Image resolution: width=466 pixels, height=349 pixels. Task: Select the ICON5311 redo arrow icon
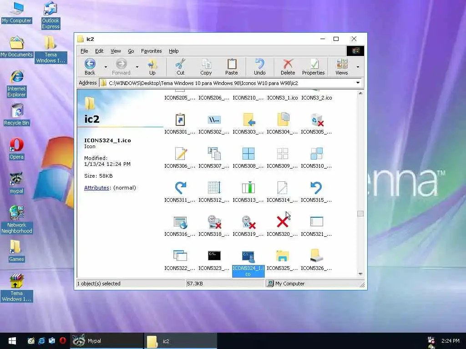[x=180, y=188]
